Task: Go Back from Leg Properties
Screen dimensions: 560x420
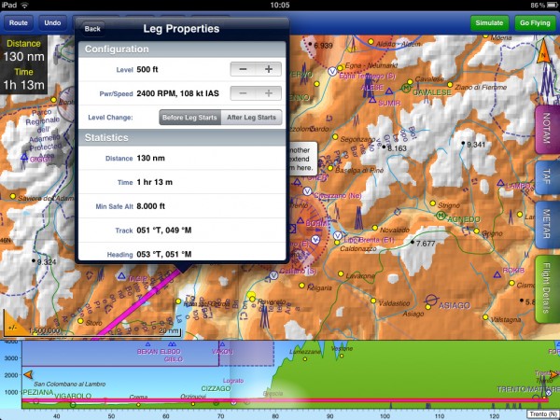Action: tap(92, 29)
